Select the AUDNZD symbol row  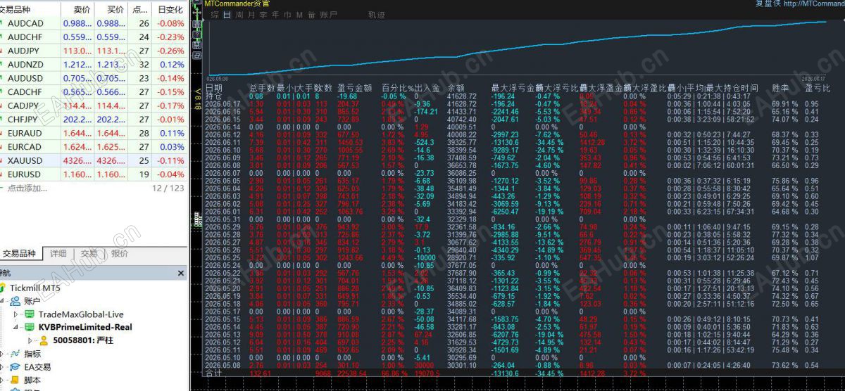(x=93, y=65)
